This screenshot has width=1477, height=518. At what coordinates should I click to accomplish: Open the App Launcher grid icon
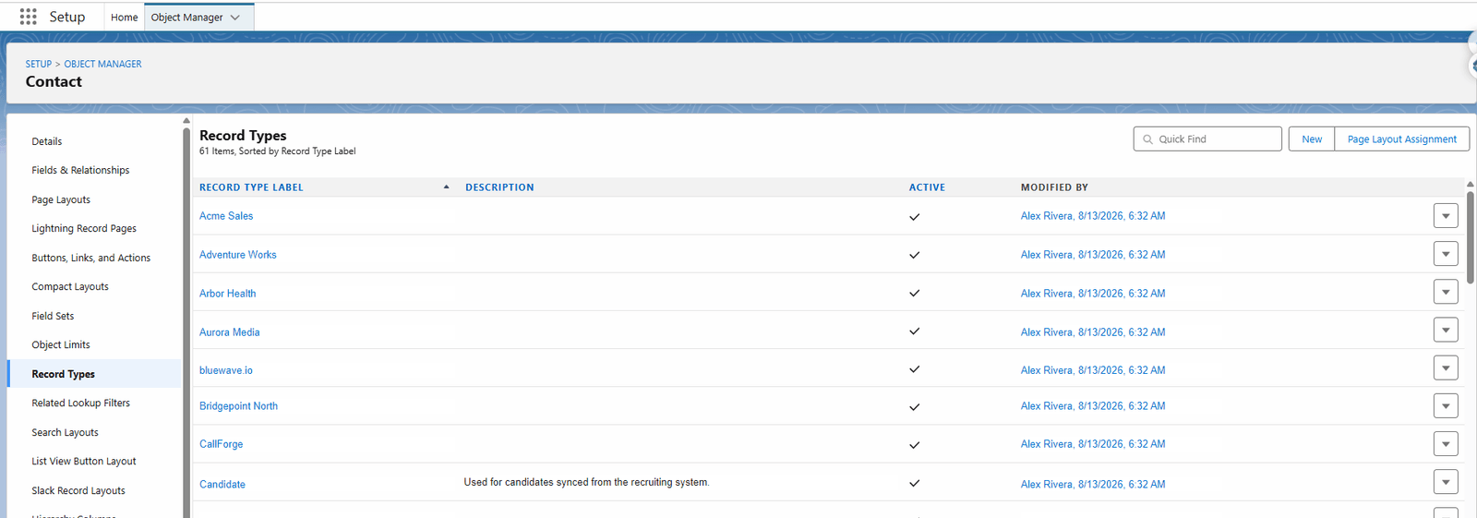tap(29, 17)
